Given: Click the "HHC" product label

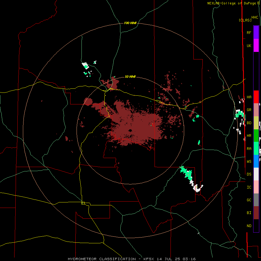Looking at the screenshot, I should (255, 17).
